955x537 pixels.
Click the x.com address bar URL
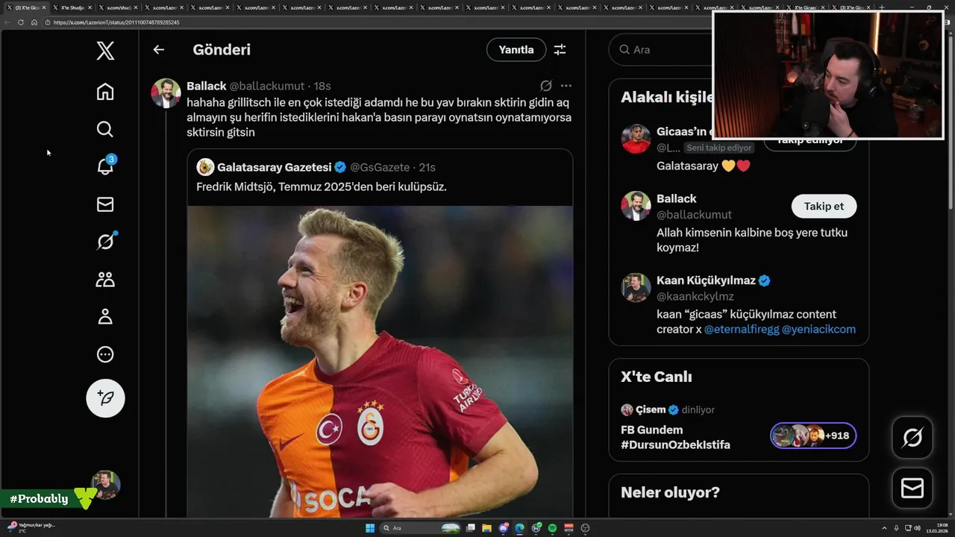pyautogui.click(x=116, y=22)
